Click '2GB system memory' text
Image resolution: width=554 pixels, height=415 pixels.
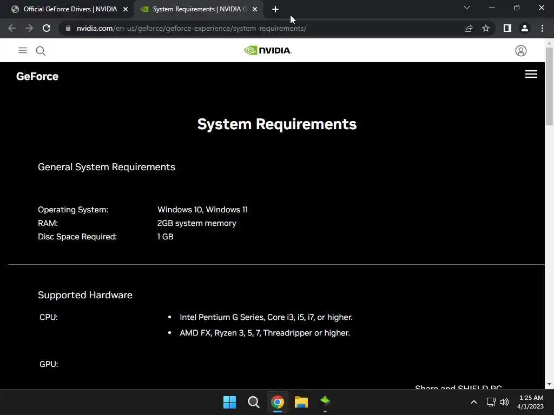pos(197,223)
